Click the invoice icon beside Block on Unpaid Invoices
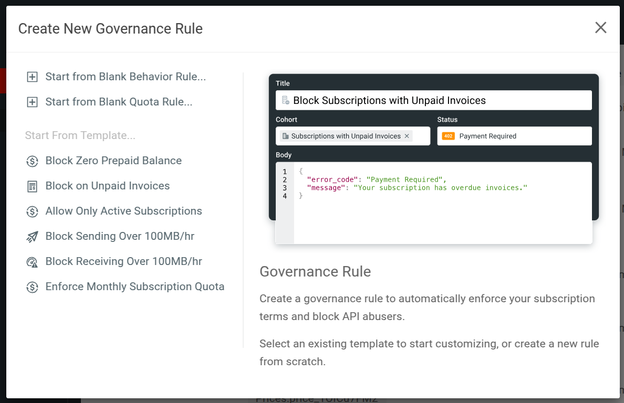Image resolution: width=624 pixels, height=403 pixels. 32,186
